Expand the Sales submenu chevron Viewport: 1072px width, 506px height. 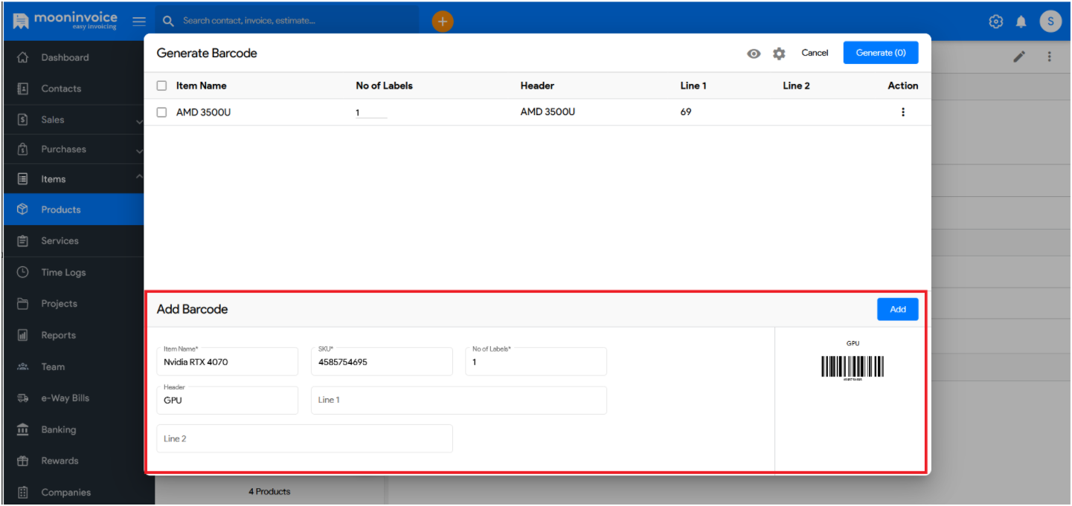(x=139, y=120)
